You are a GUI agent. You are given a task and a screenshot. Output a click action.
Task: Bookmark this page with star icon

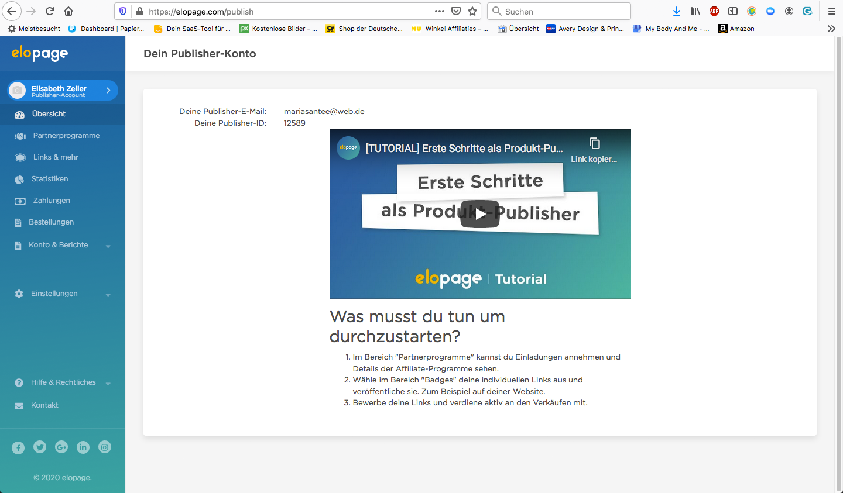pyautogui.click(x=472, y=11)
